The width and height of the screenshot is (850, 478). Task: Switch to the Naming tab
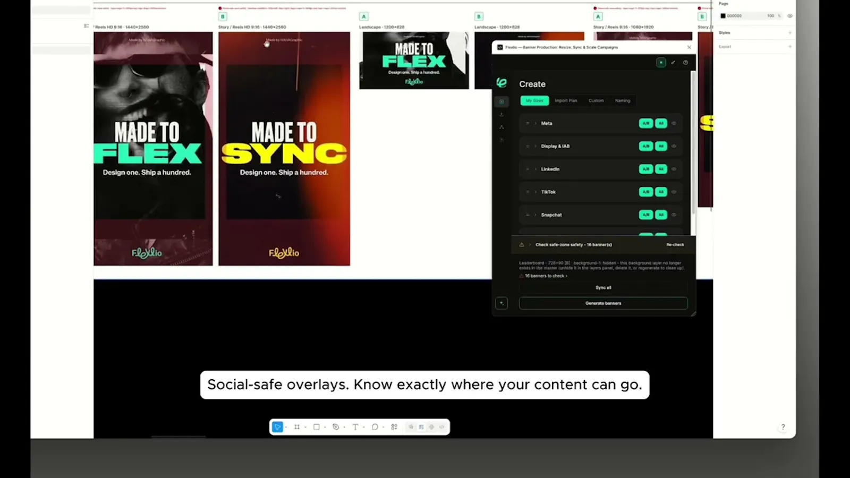coord(623,100)
